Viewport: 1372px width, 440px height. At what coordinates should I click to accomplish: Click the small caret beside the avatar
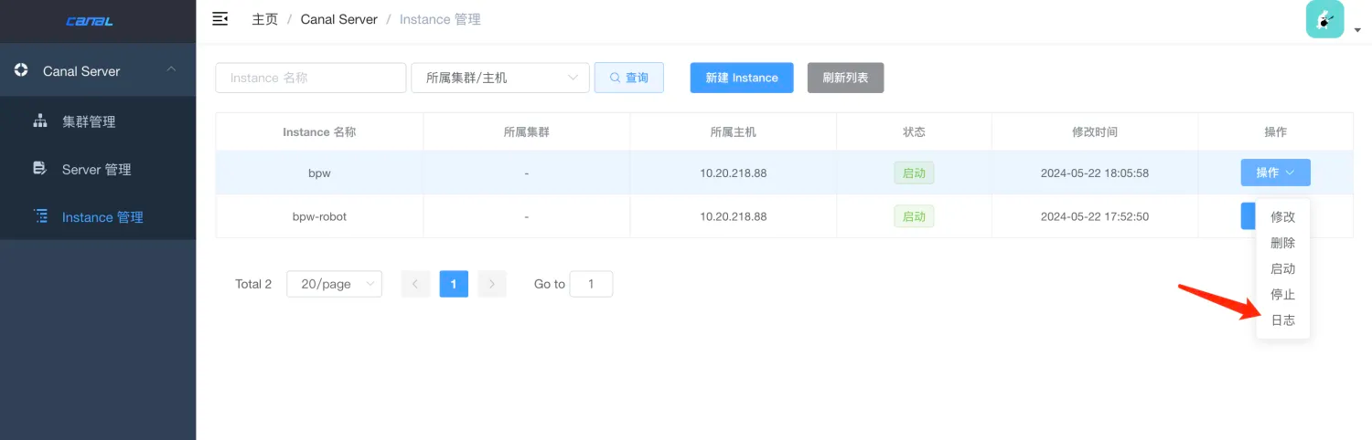pos(1357,29)
